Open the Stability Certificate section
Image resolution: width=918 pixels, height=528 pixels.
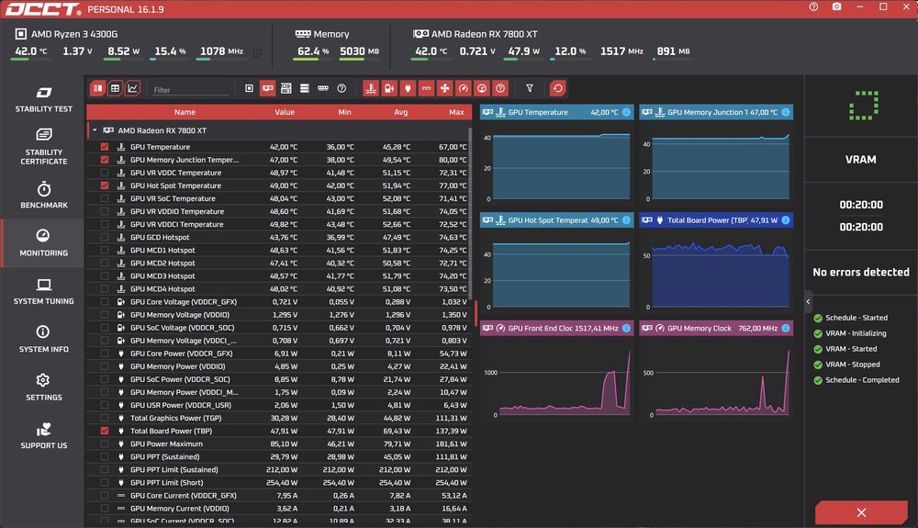click(x=43, y=147)
